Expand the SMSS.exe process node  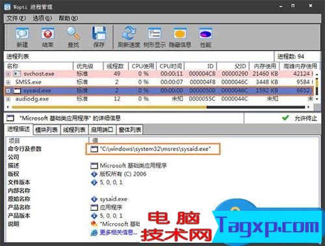[8, 82]
